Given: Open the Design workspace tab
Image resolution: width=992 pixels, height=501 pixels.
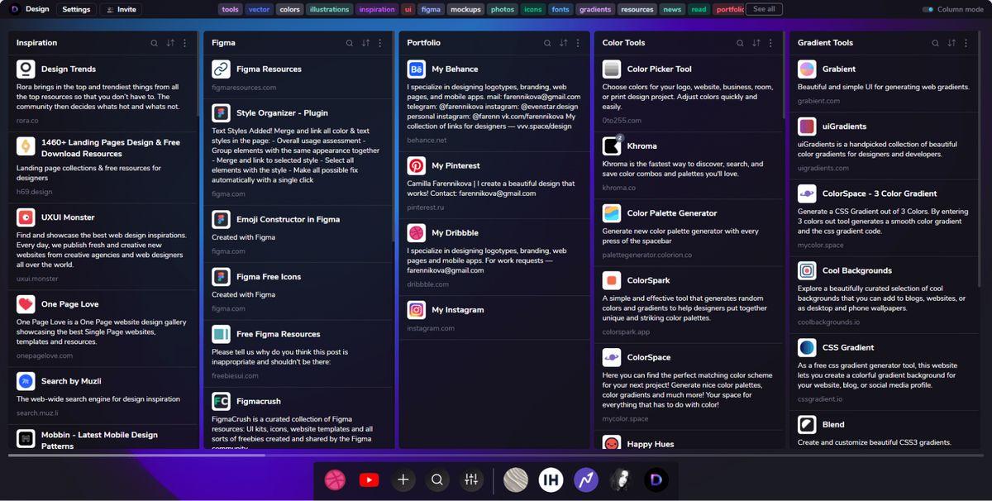Looking at the screenshot, I should coord(30,10).
